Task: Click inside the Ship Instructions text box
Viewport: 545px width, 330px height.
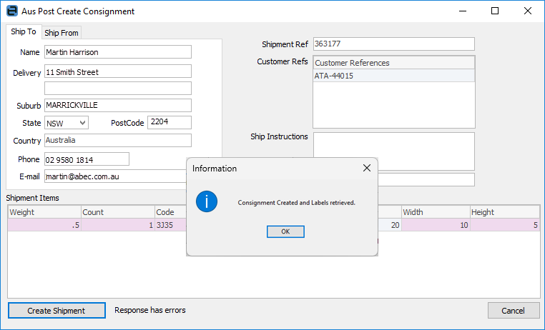Action: pos(393,150)
